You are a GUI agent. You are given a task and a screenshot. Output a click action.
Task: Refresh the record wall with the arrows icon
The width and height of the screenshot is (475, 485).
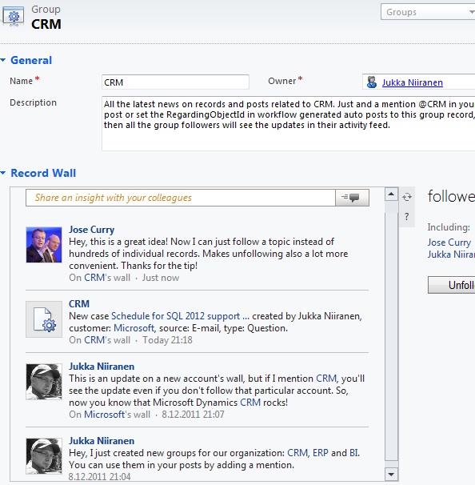click(x=407, y=197)
